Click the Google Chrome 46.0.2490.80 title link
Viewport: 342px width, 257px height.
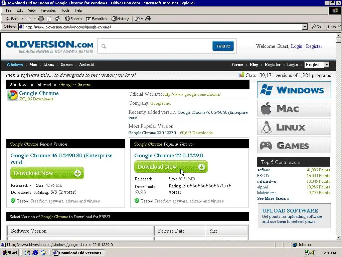(61, 158)
